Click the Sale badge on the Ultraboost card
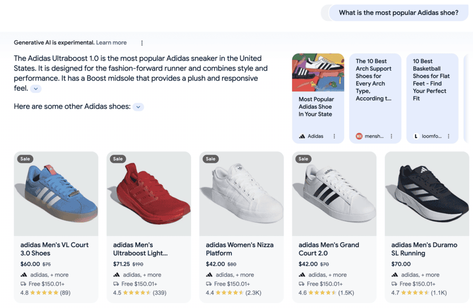This screenshot has height=308, width=473. click(x=117, y=158)
